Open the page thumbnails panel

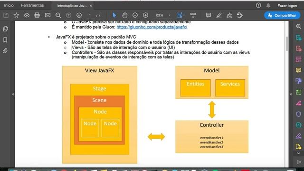pyautogui.click(x=5, y=29)
